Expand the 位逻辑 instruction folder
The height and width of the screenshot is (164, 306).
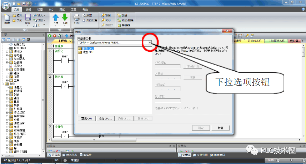click(x=7, y=91)
